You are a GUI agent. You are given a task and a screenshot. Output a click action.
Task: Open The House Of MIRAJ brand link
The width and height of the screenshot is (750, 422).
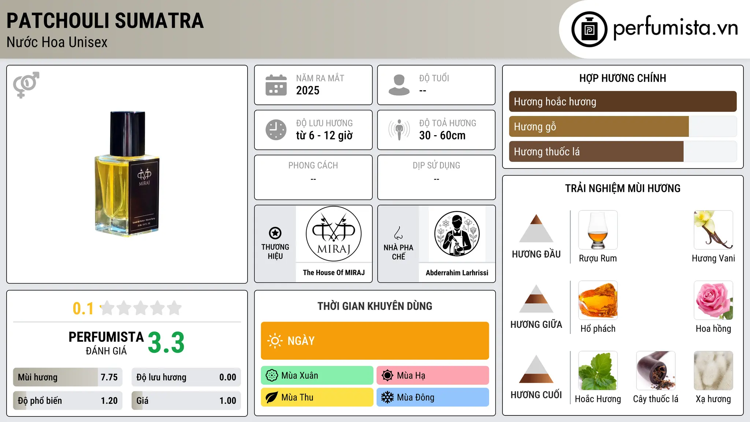(x=334, y=273)
